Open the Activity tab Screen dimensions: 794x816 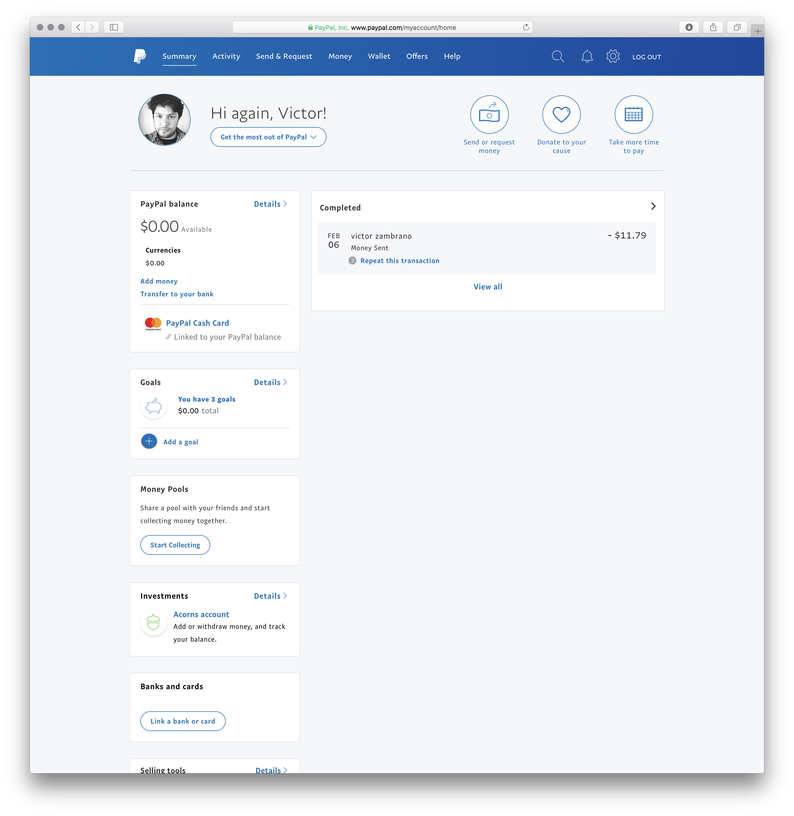[227, 56]
